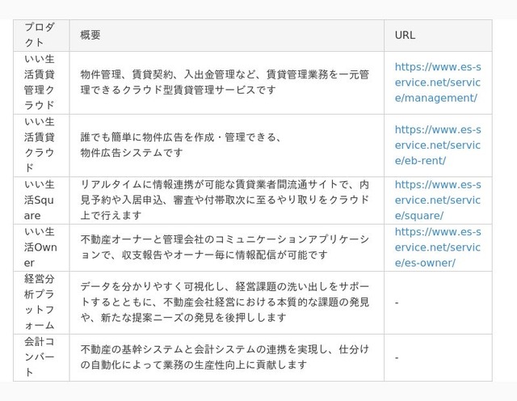Select the URL column header
The height and width of the screenshot is (401, 517).
pyautogui.click(x=438, y=35)
